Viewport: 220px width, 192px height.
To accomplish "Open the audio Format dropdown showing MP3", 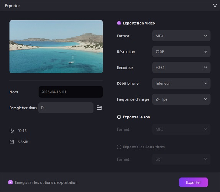I will click(x=181, y=129).
